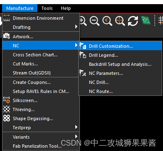Expand the NC submenu arrow

point(76,45)
